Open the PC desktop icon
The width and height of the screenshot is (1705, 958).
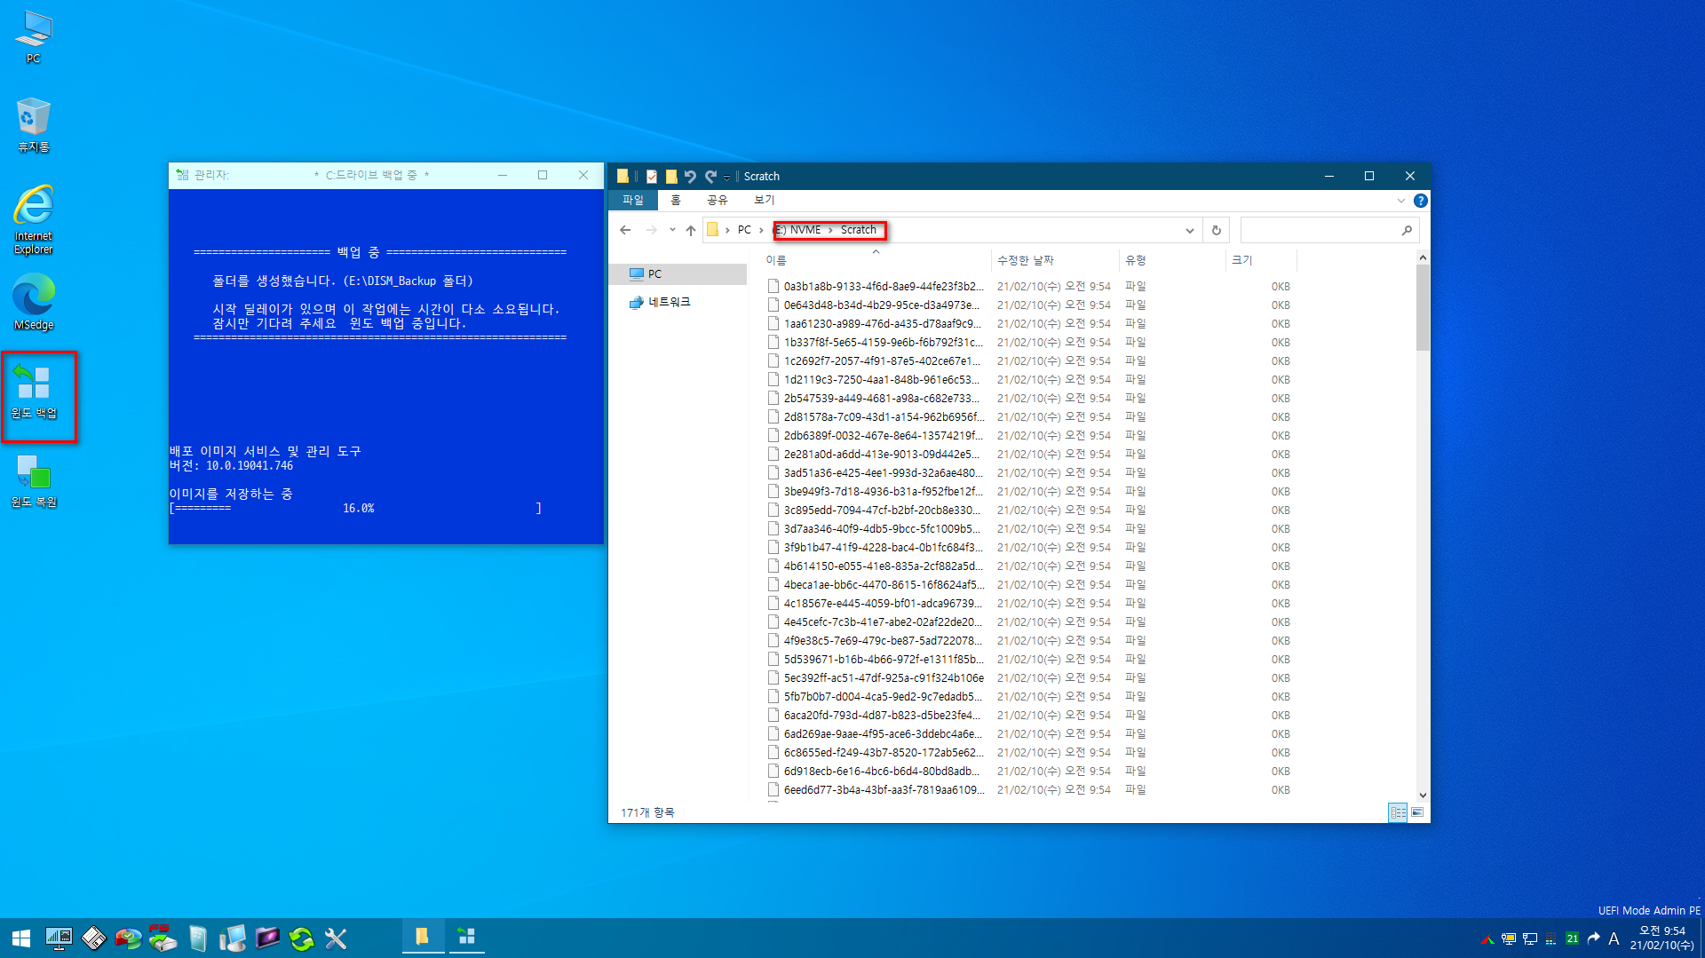(x=33, y=37)
